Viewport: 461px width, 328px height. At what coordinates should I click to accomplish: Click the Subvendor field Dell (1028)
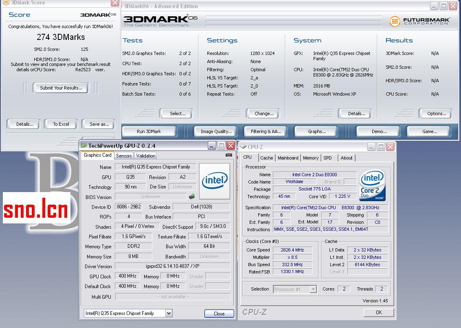pos(202,207)
